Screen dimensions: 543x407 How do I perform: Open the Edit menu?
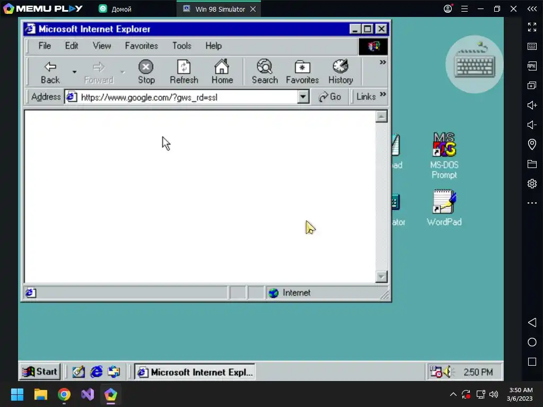pos(72,46)
